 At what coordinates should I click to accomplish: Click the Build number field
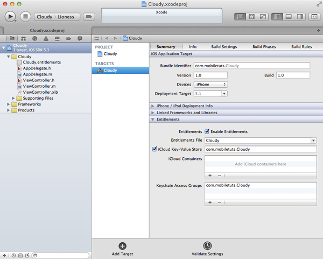293,75
